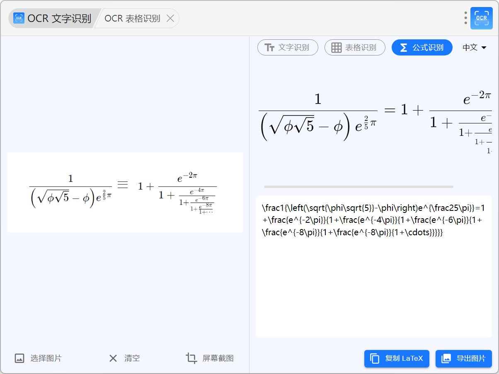The width and height of the screenshot is (499, 374).
Task: Click the source formula image on left
Action: point(125,193)
